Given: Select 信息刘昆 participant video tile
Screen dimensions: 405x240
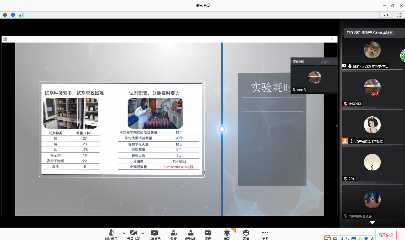Looking at the screenshot, I should click(x=372, y=89).
